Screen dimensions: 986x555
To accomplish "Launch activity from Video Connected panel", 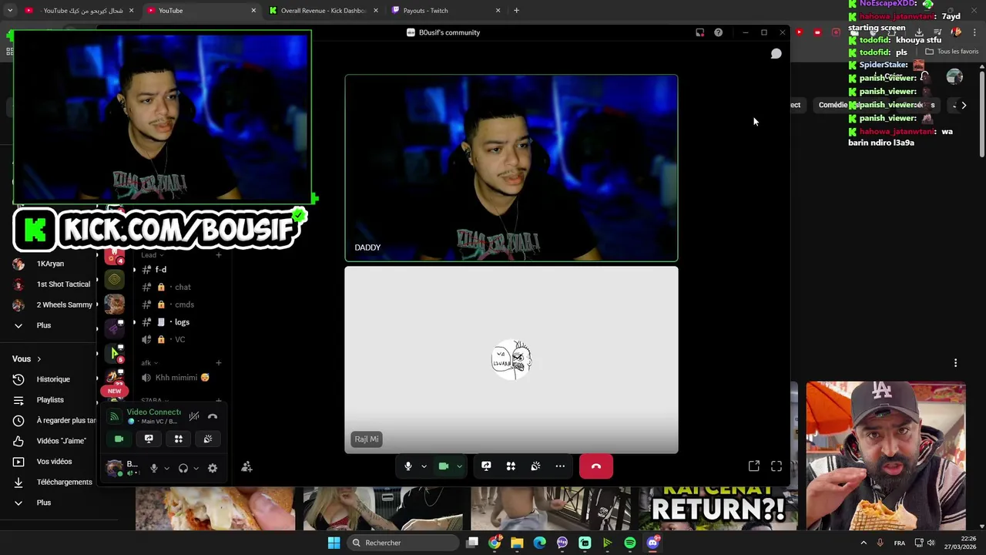I will click(178, 439).
